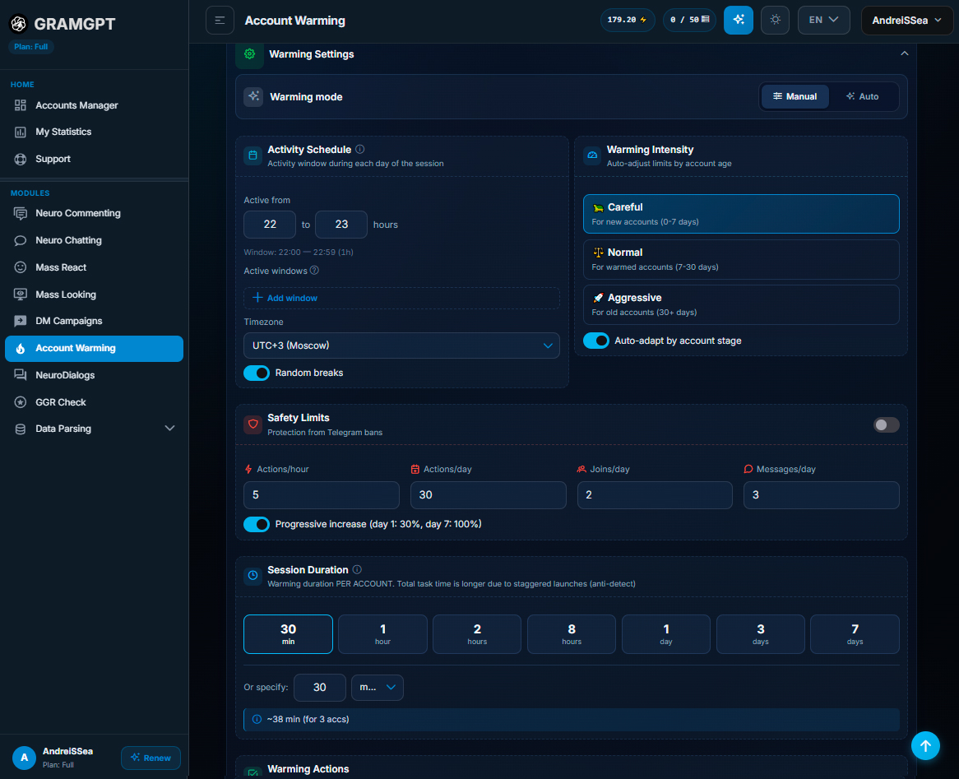This screenshot has height=779, width=959.
Task: Click the Session Duration info icon
Action: click(x=357, y=570)
